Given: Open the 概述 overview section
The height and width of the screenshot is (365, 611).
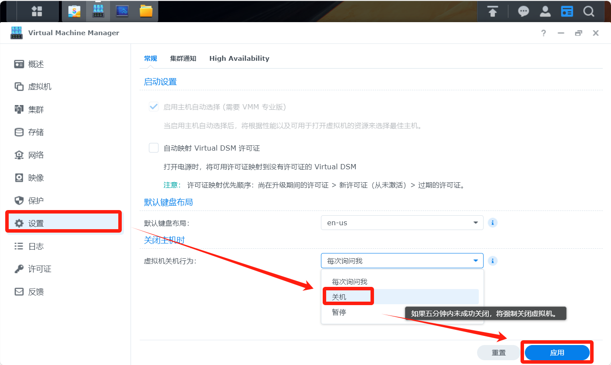Looking at the screenshot, I should 36,64.
